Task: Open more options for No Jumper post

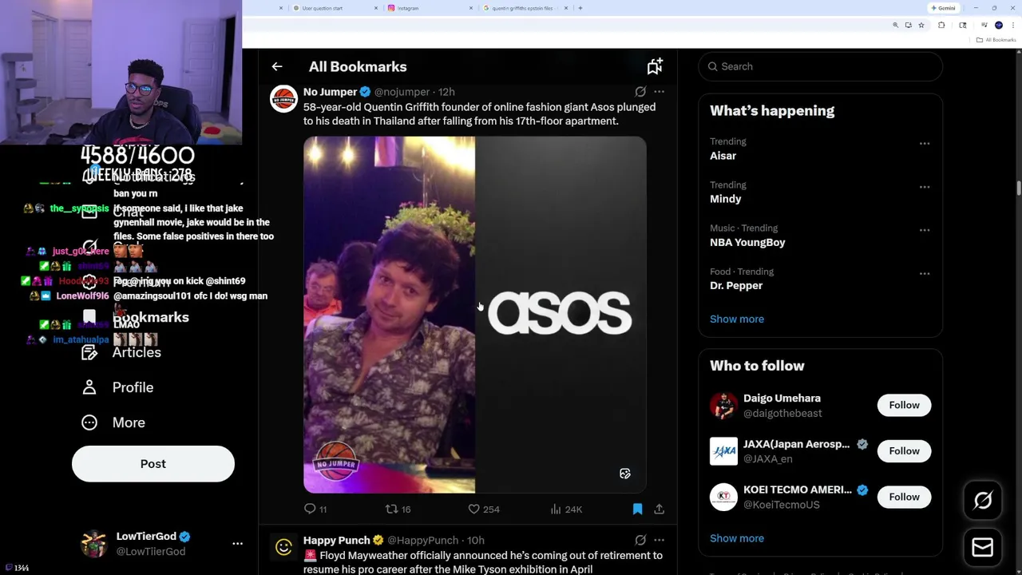Action: point(659,92)
